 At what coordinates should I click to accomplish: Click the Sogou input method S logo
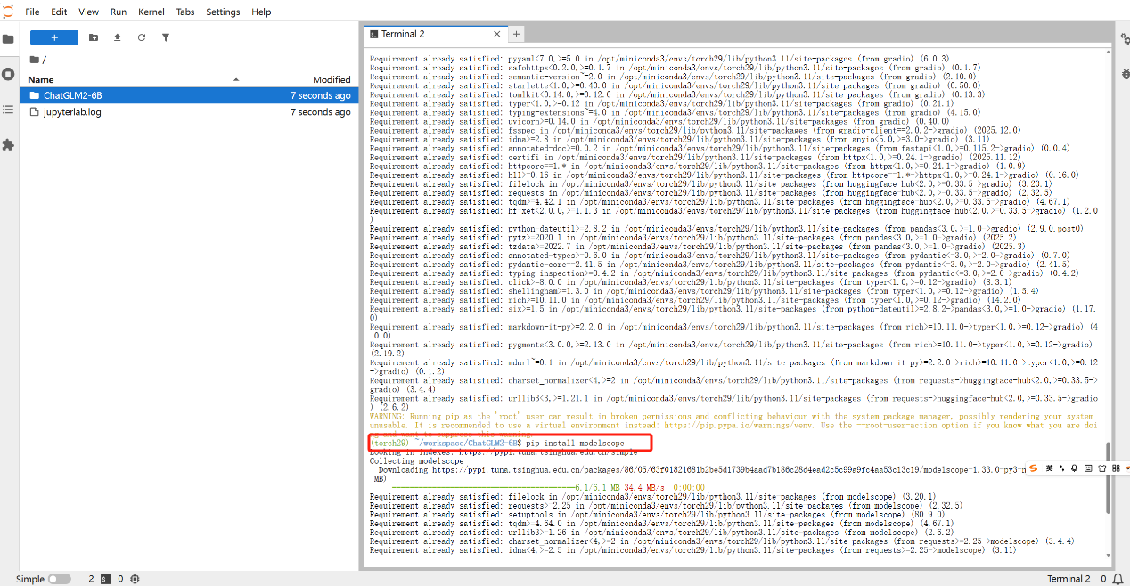(x=1033, y=468)
